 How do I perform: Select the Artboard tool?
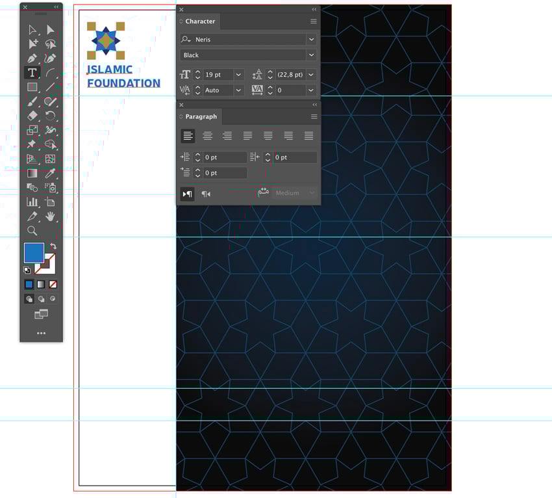[50, 202]
